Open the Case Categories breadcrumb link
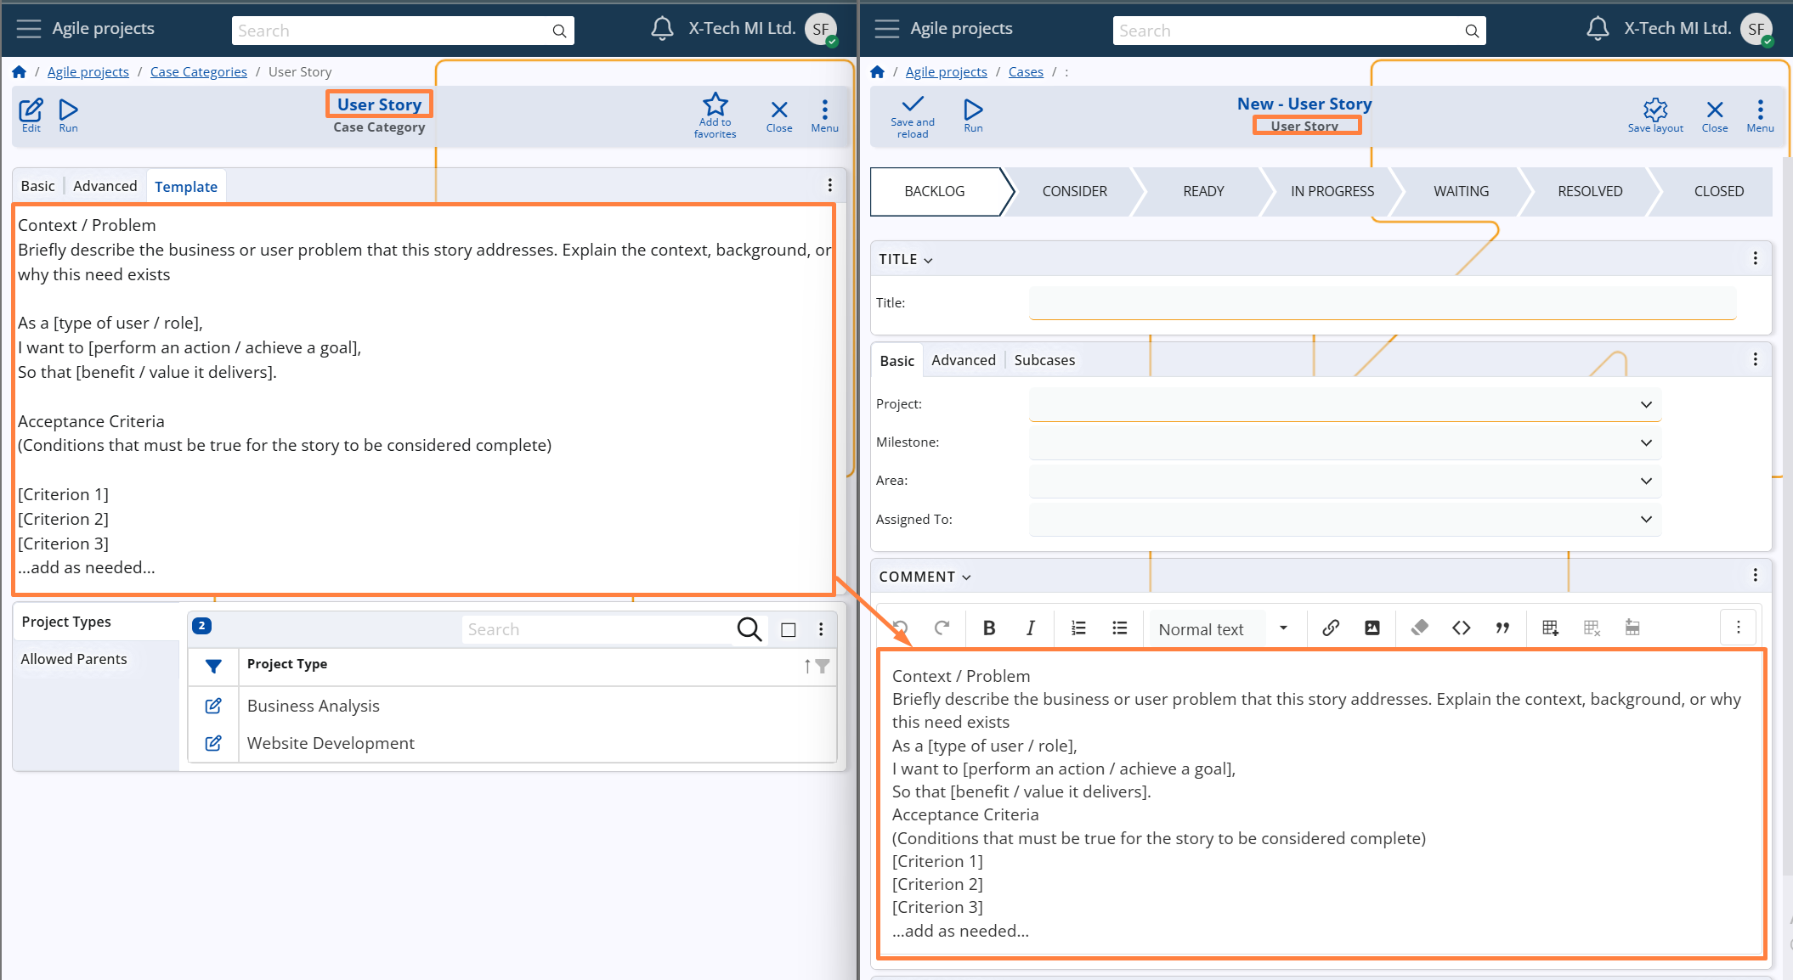1793x980 pixels. click(198, 72)
